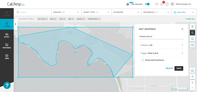The height and width of the screenshot is (92, 197).
Task: Open the Maintenance sidebar tab
Action: coord(7,46)
